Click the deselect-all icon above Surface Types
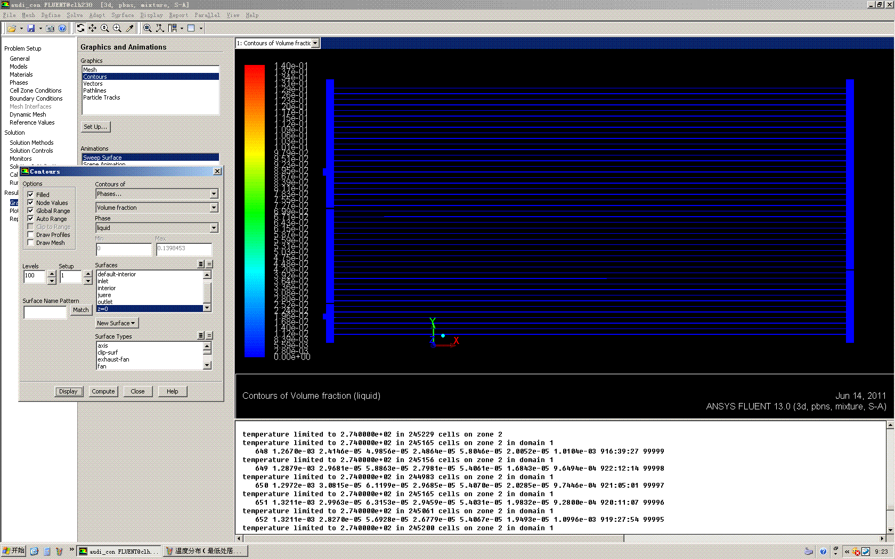Viewport: 895px width, 559px height. pos(209,335)
